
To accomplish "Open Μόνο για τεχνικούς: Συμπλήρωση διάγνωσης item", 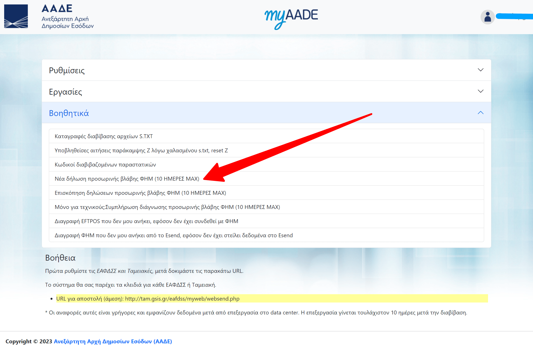I will pyautogui.click(x=266, y=207).
